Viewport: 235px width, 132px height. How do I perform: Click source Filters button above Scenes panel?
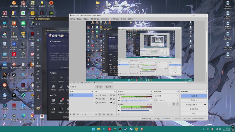[x=109, y=87]
